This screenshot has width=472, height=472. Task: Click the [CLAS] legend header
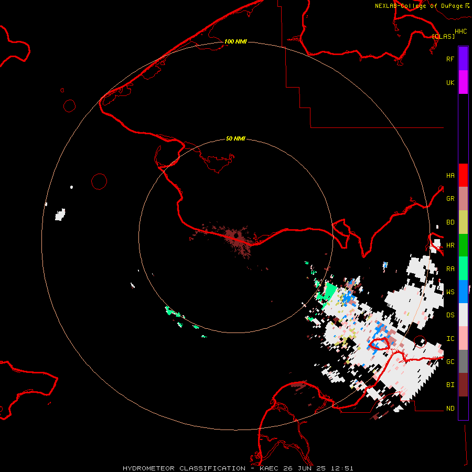(443, 36)
